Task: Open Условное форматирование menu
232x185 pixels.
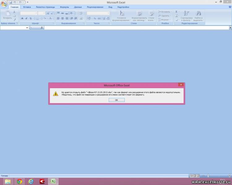Action: [x=121, y=16]
